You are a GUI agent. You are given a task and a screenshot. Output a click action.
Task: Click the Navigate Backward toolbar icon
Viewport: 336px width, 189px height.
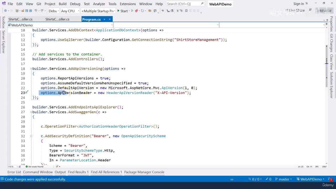click(x=6, y=11)
